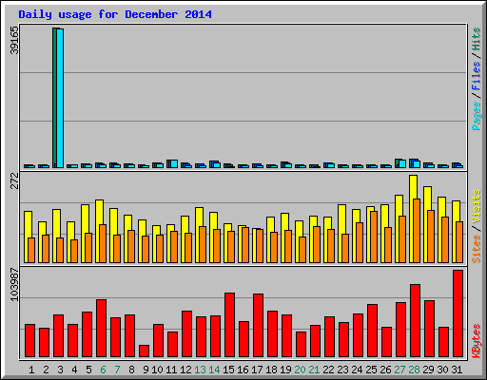The width and height of the screenshot is (487, 380).
Task: Click green day label 27
Action: [x=399, y=370]
